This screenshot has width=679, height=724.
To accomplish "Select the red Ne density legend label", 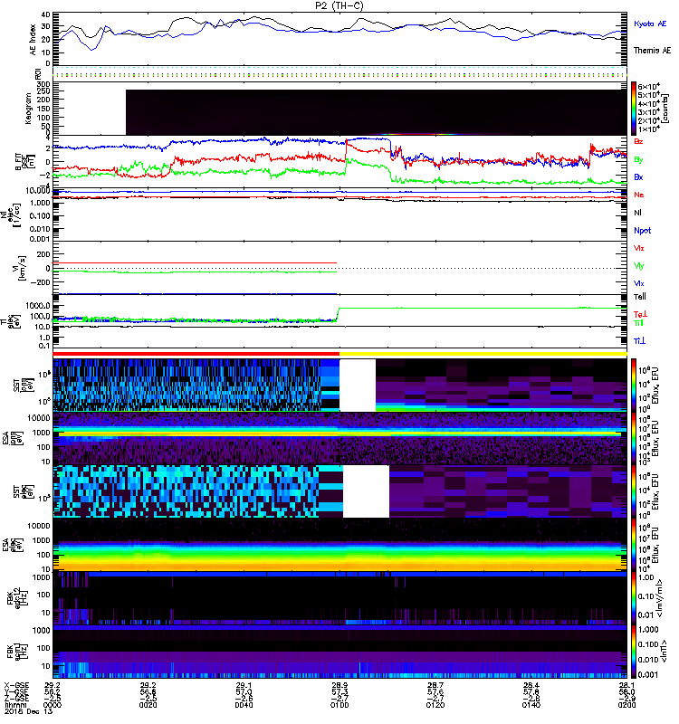I will click(639, 195).
